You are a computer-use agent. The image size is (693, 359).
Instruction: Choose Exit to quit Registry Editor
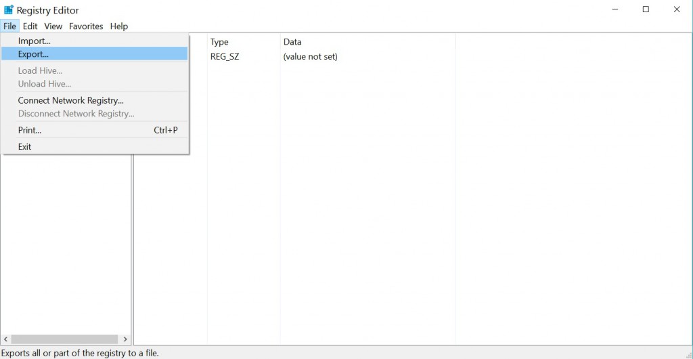coord(25,146)
